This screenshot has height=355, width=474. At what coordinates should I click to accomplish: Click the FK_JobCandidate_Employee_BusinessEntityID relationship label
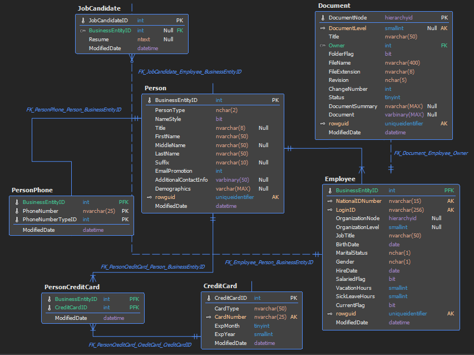pyautogui.click(x=190, y=72)
